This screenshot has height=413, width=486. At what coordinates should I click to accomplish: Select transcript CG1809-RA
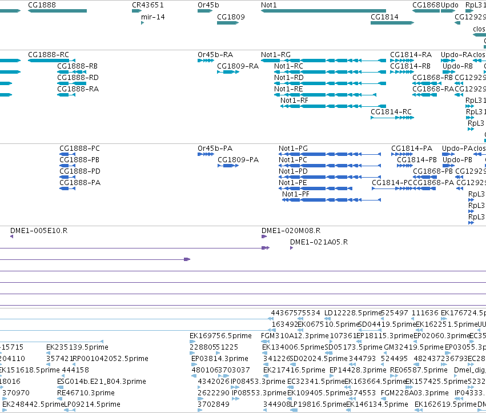point(228,72)
